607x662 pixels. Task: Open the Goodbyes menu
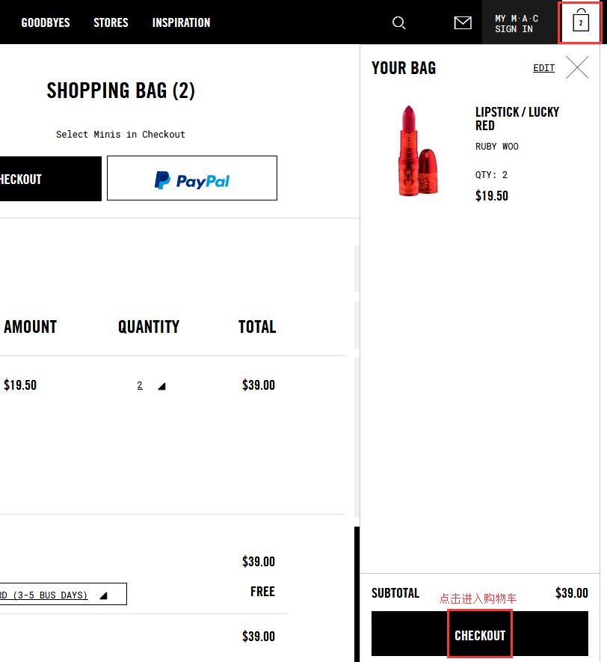[x=46, y=22]
